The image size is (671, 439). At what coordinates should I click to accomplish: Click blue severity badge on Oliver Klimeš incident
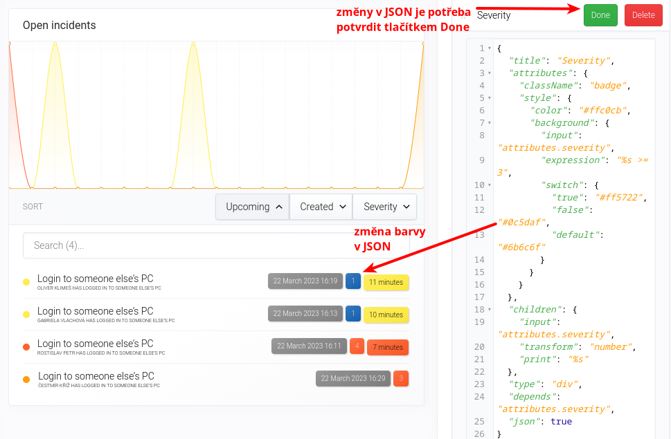point(353,281)
